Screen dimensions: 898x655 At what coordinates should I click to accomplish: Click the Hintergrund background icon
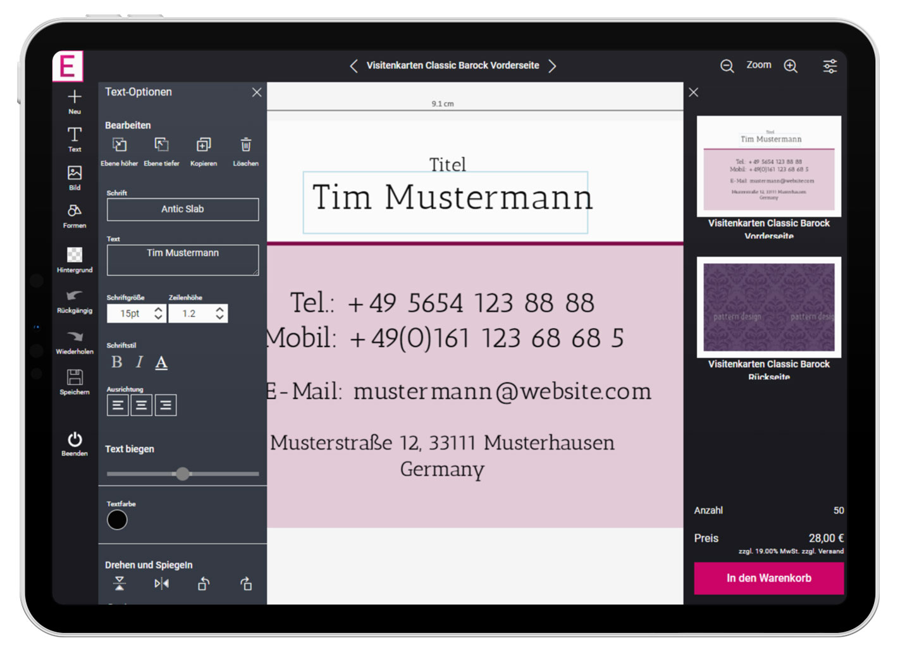pyautogui.click(x=75, y=255)
